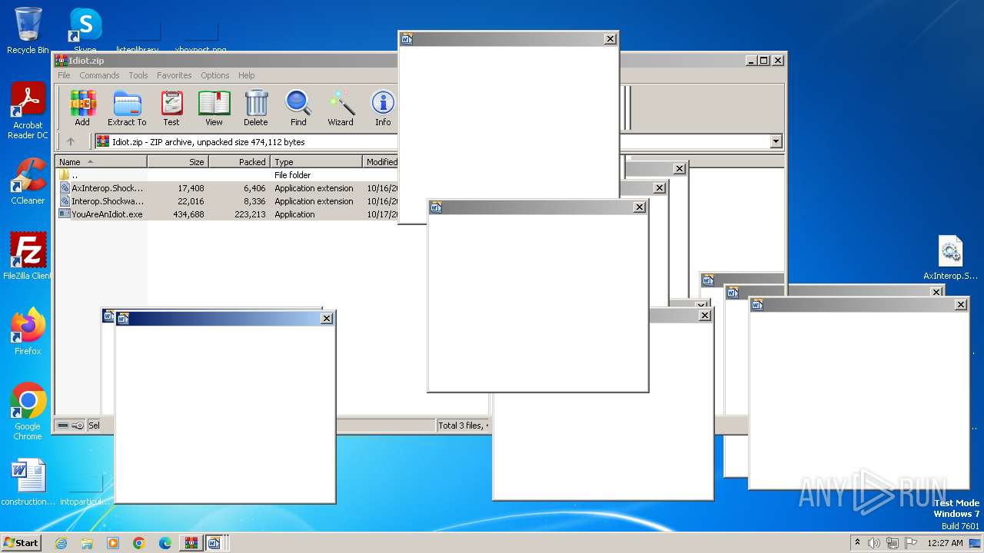This screenshot has width=984, height=553.
Task: Click the 17,408 size cell
Action: [x=191, y=188]
